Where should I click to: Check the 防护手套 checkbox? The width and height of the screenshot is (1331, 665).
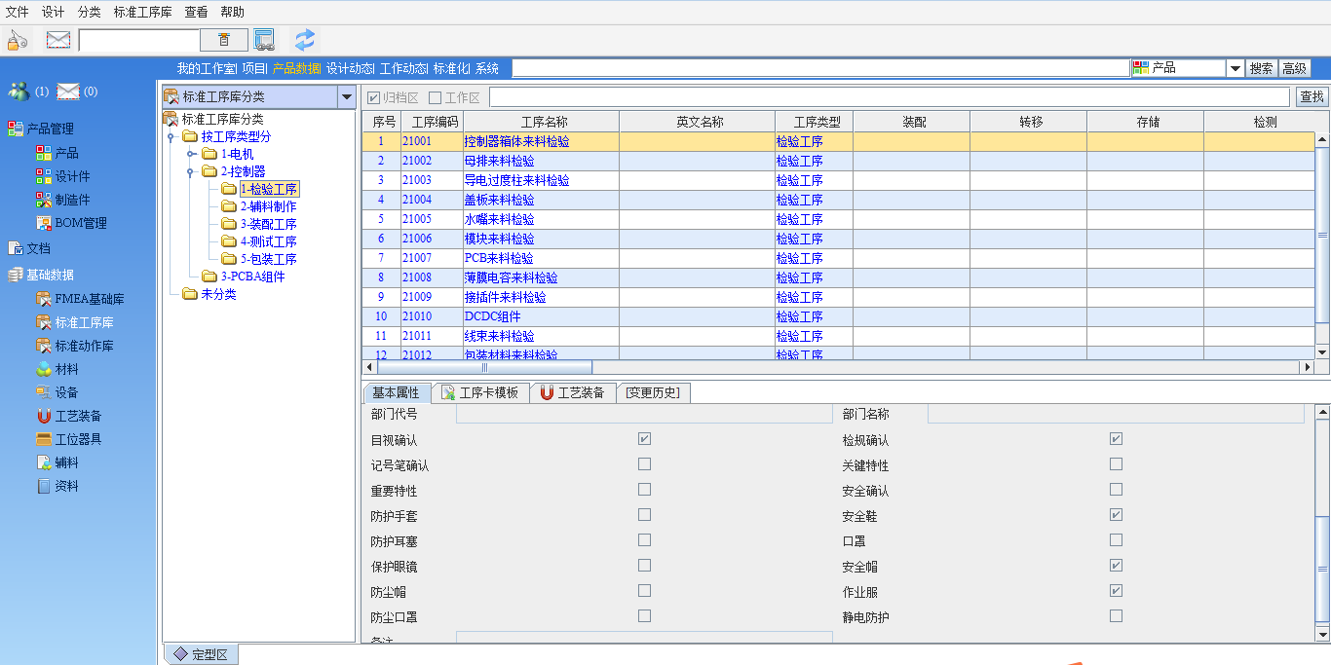pos(644,515)
